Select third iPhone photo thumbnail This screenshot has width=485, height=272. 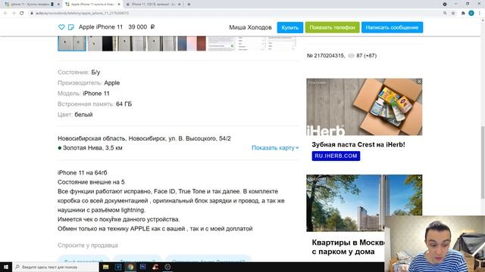pos(132,44)
